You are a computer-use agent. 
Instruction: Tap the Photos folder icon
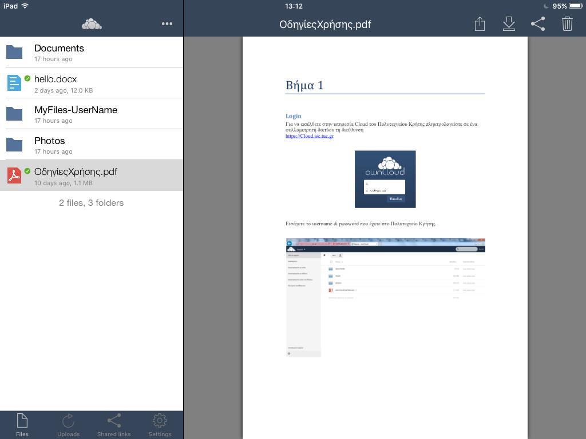[x=14, y=145]
